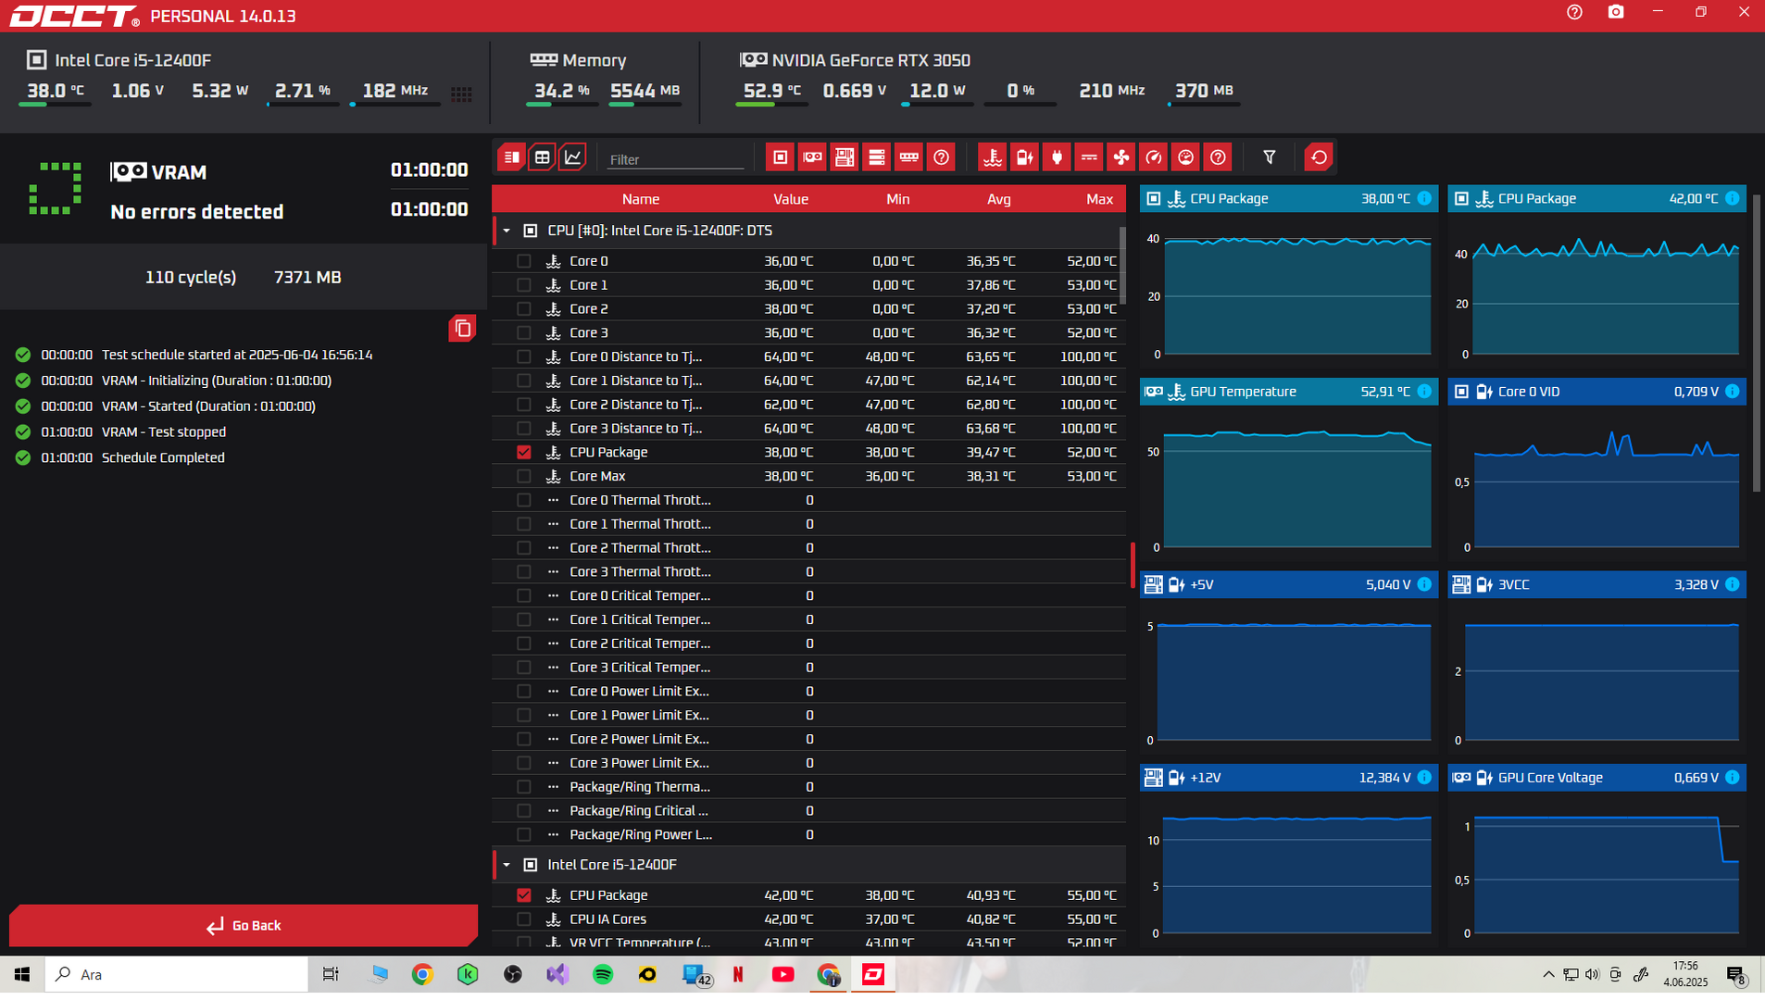Toggle the CPU hardware filter icon
Viewport: 1765px width, 1000px height.
(781, 157)
